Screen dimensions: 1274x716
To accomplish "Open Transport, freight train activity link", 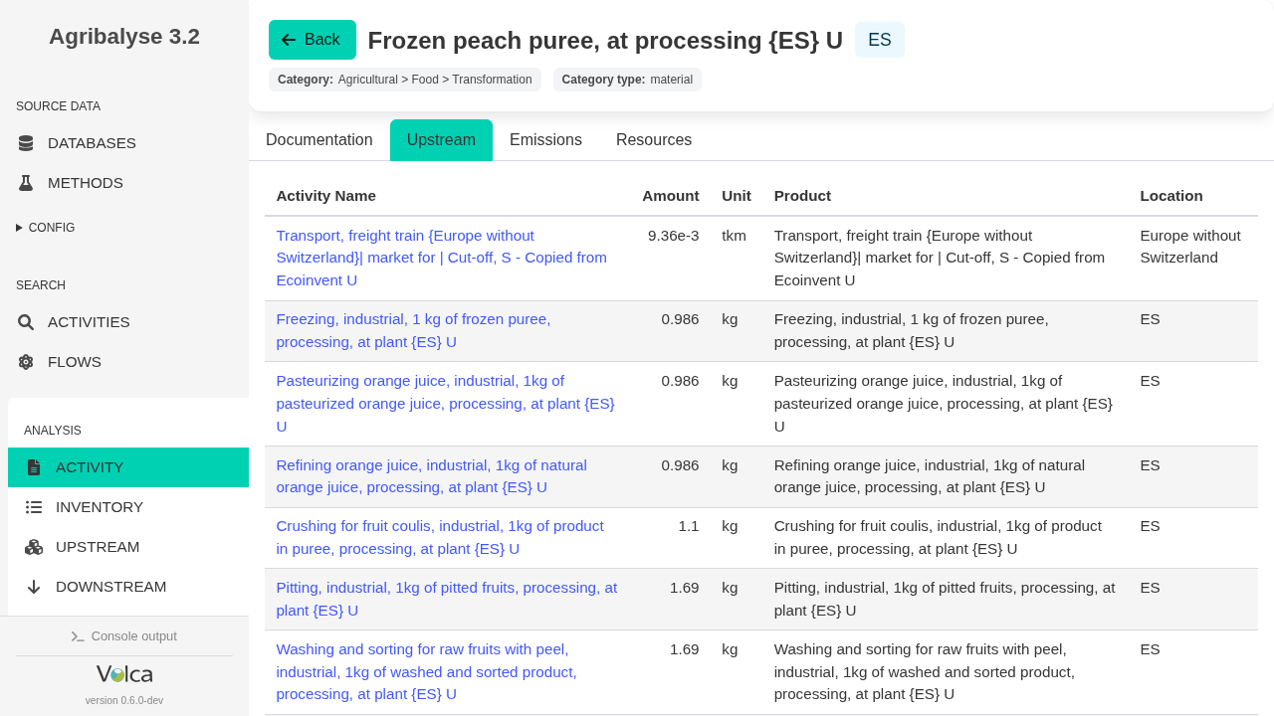I will tap(441, 259).
